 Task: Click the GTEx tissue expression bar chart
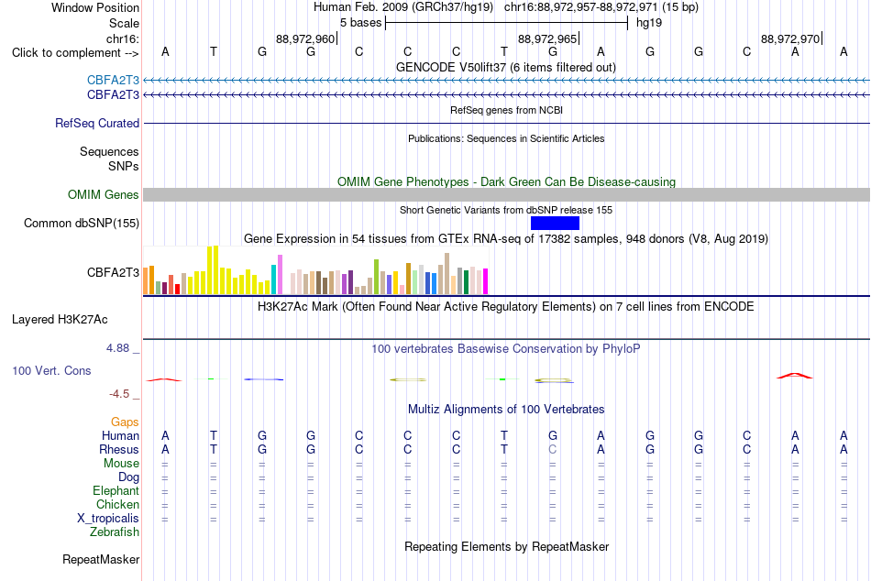pos(315,270)
